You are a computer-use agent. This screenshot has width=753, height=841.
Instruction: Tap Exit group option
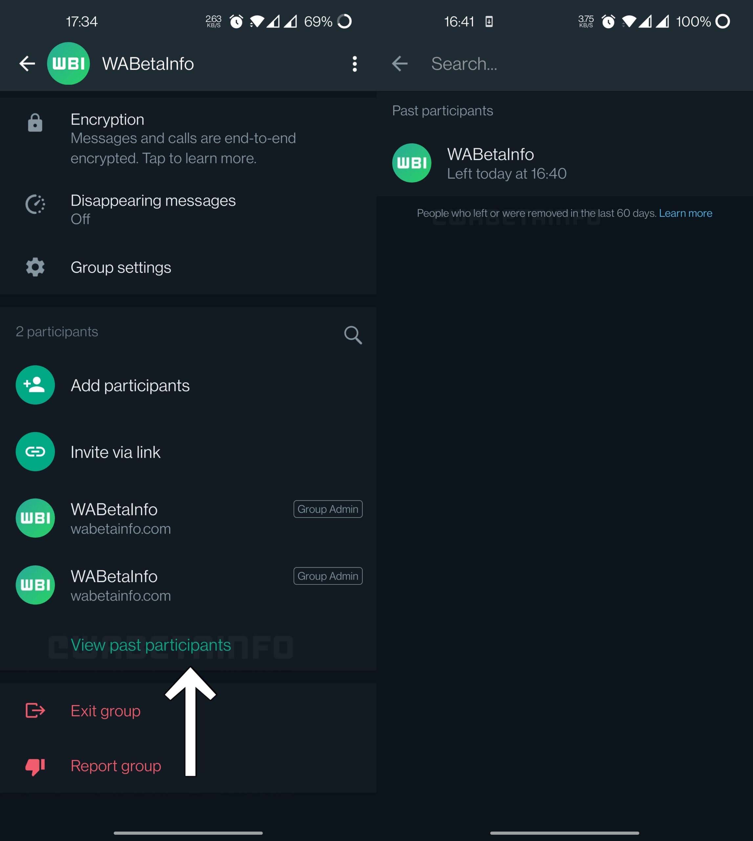[105, 711]
